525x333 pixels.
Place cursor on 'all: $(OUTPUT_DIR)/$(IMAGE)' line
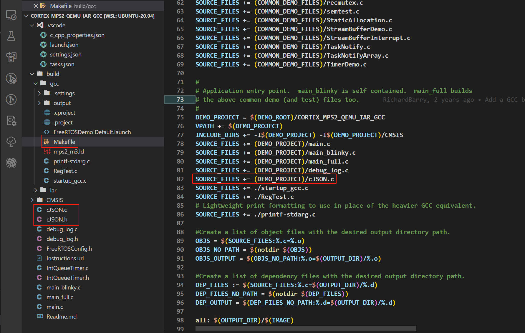pos(244,320)
